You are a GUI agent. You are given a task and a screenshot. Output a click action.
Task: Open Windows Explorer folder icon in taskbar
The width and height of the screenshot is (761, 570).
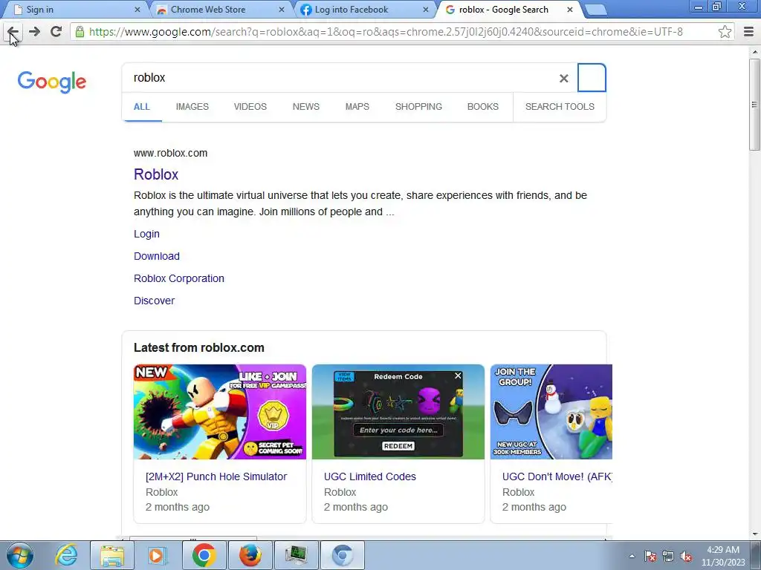[x=112, y=555]
